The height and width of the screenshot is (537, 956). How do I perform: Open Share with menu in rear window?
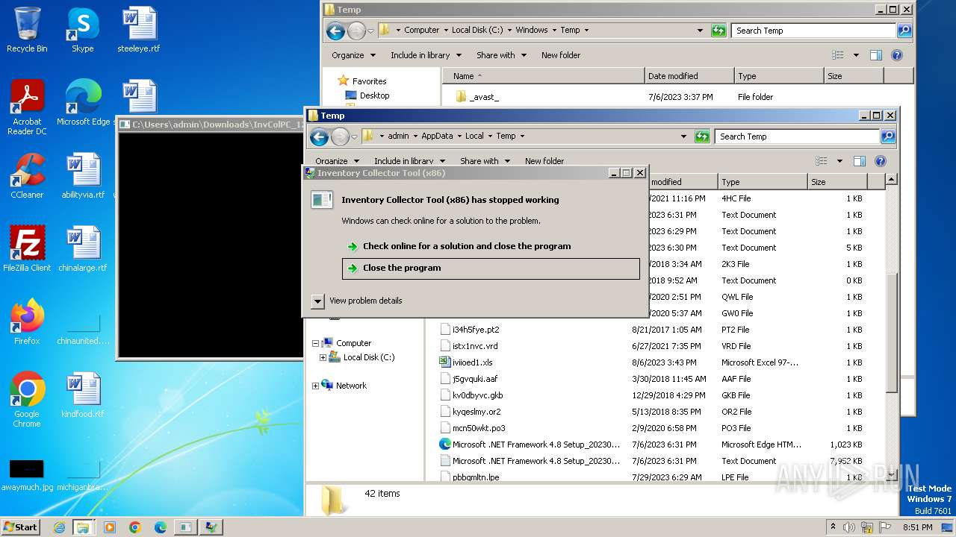[x=501, y=55]
